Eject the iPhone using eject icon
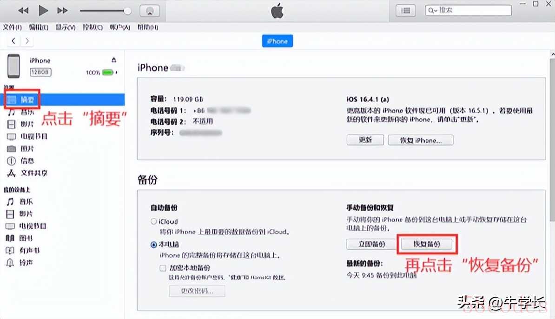The image size is (555, 319). click(x=113, y=60)
